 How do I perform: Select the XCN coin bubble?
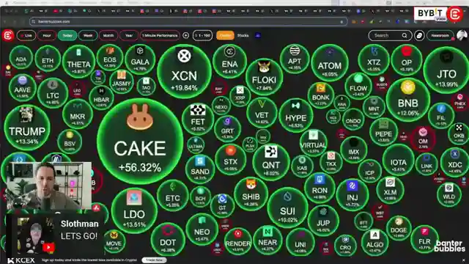(184, 71)
